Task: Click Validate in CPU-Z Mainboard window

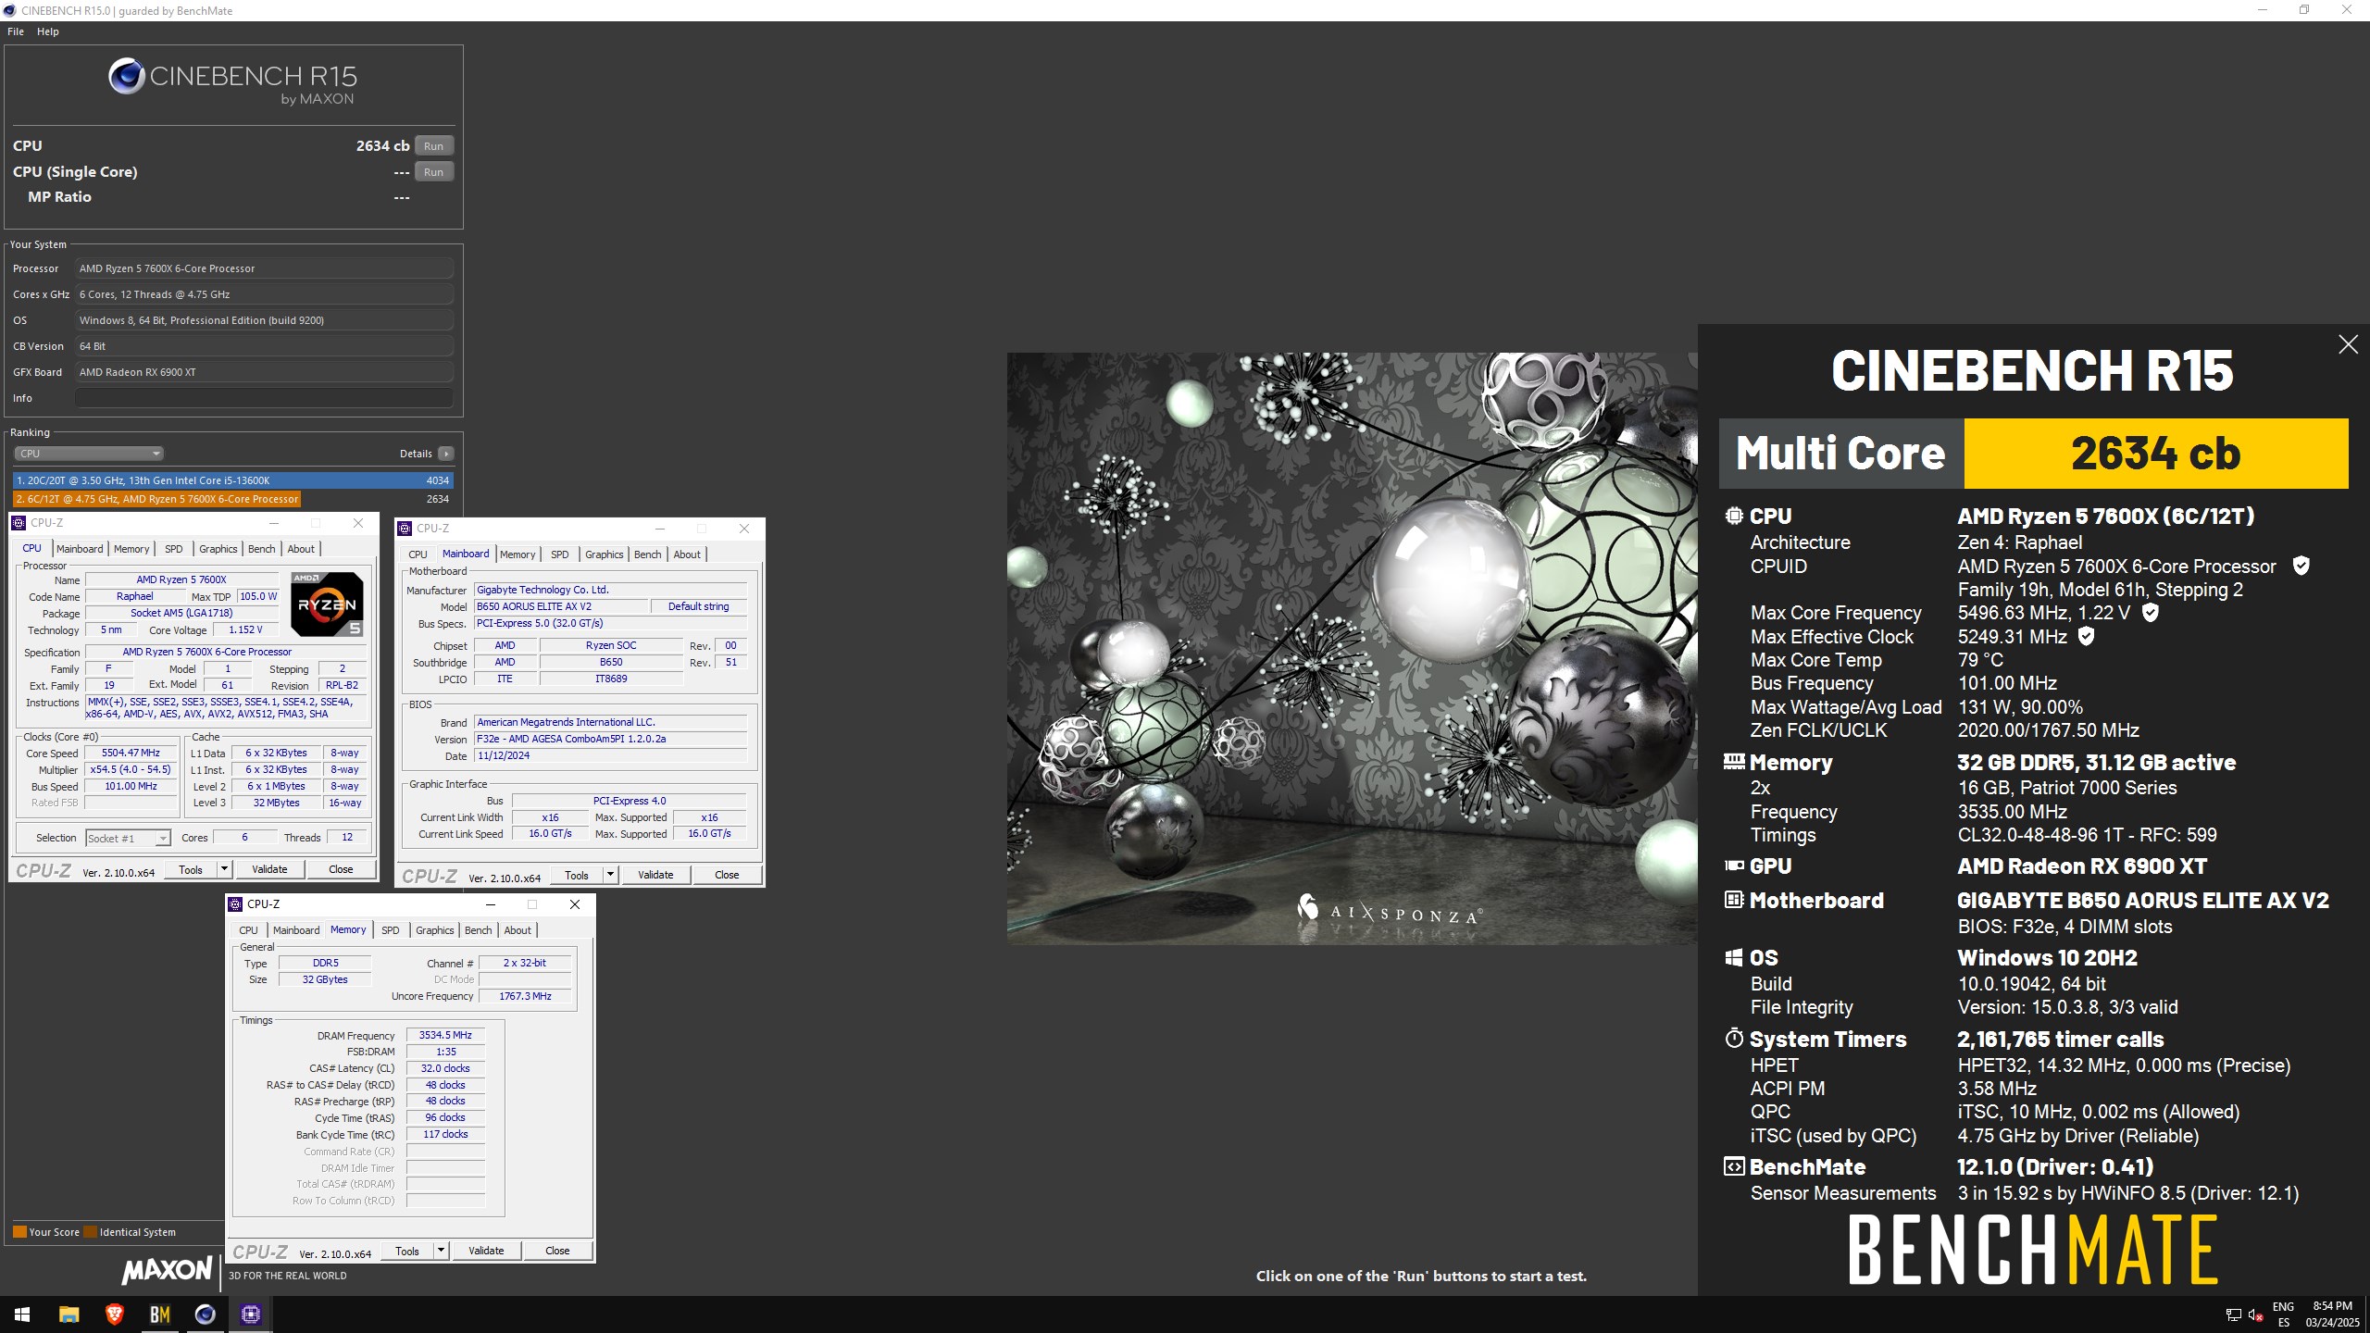Action: 655,875
